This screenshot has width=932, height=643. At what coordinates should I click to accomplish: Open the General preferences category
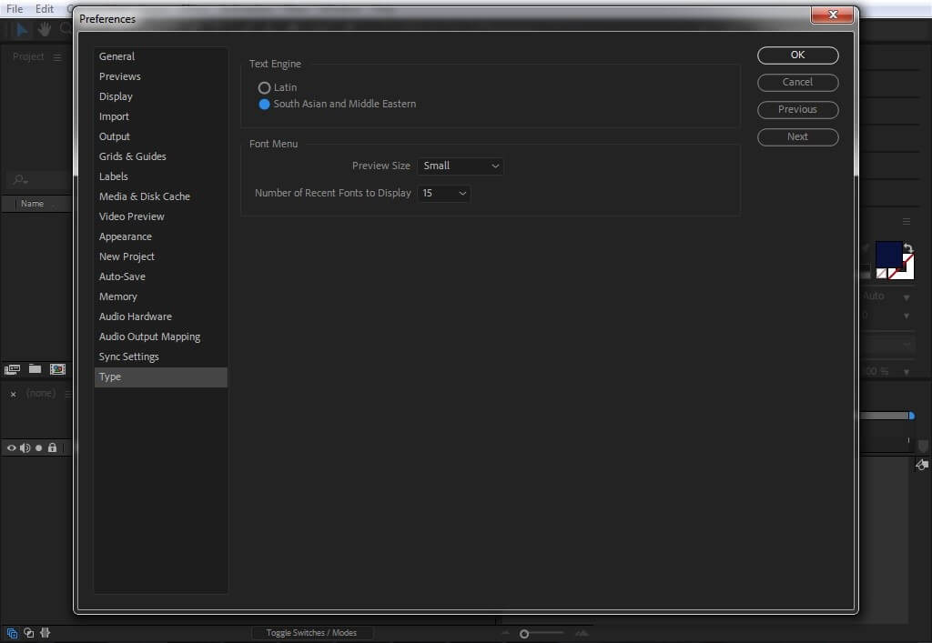click(x=160, y=56)
